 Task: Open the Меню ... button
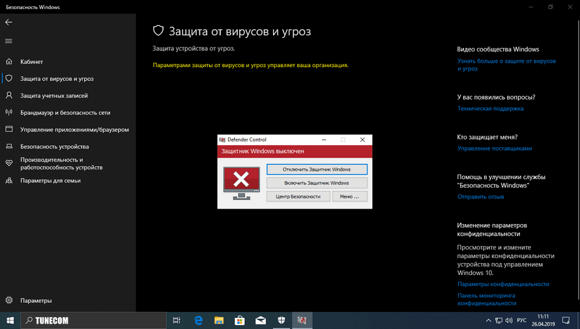(x=349, y=197)
